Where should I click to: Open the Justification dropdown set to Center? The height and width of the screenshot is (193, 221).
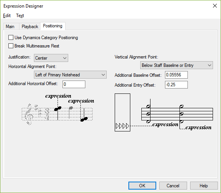51,58
